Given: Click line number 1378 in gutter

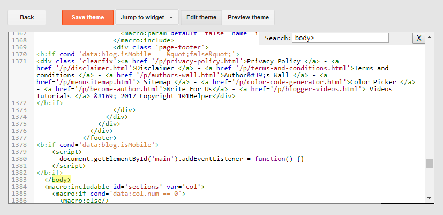Looking at the screenshot, I should coord(19,145).
